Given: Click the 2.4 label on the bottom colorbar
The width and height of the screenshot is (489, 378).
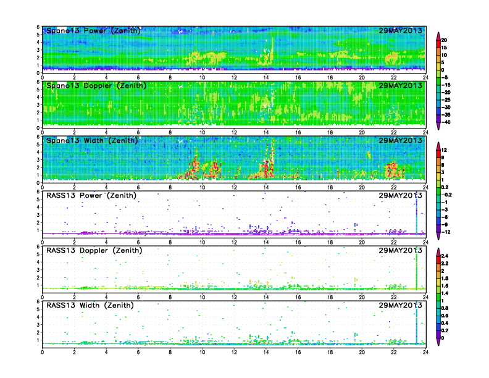Looking at the screenshot, I should [x=445, y=256].
